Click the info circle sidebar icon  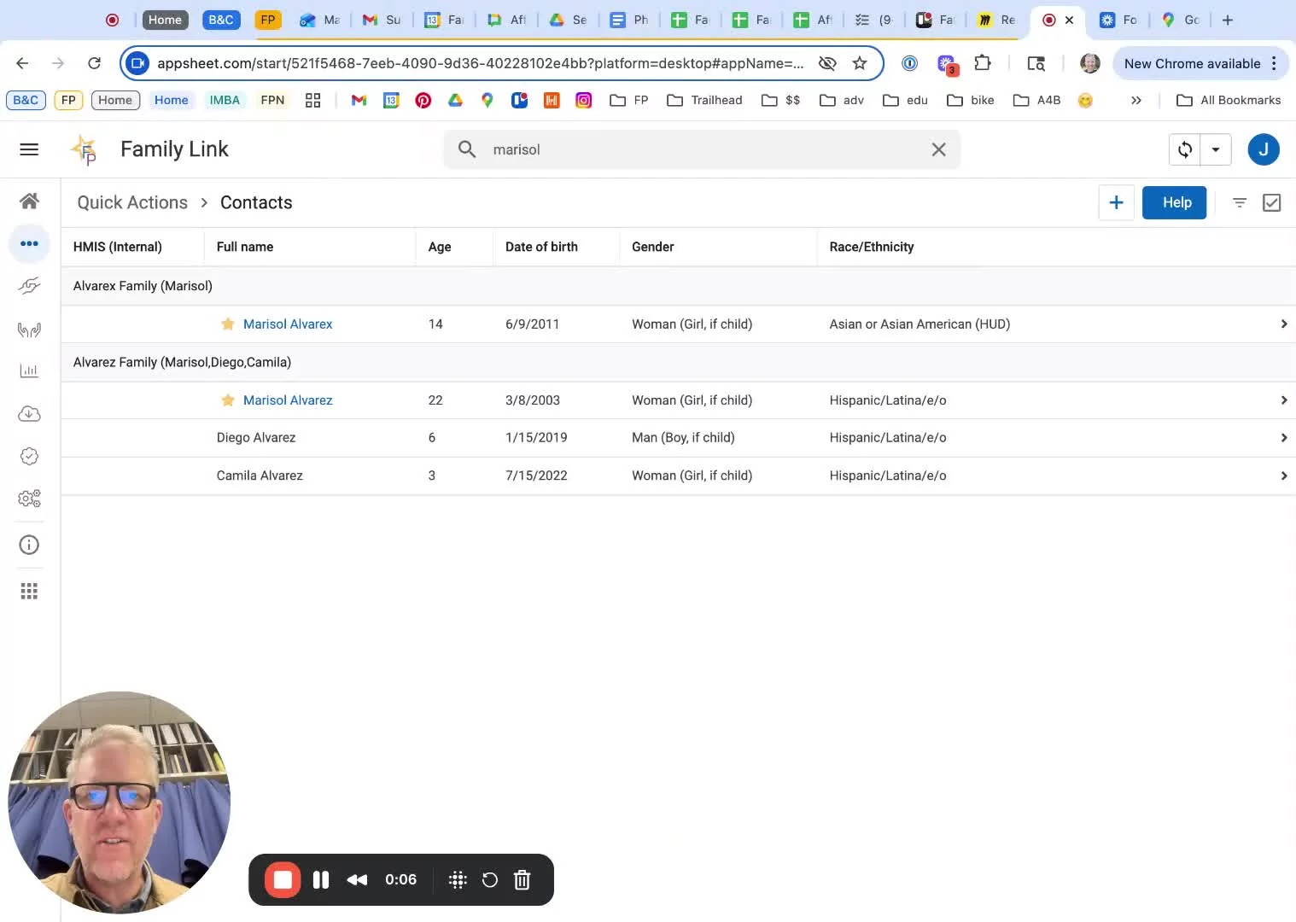(x=29, y=545)
